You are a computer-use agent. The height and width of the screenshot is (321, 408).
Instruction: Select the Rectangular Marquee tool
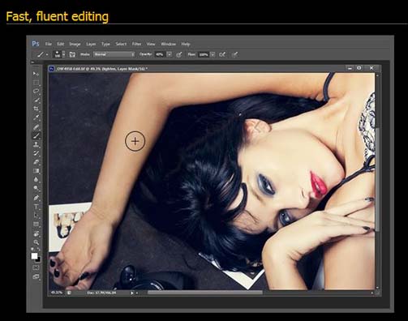(36, 83)
